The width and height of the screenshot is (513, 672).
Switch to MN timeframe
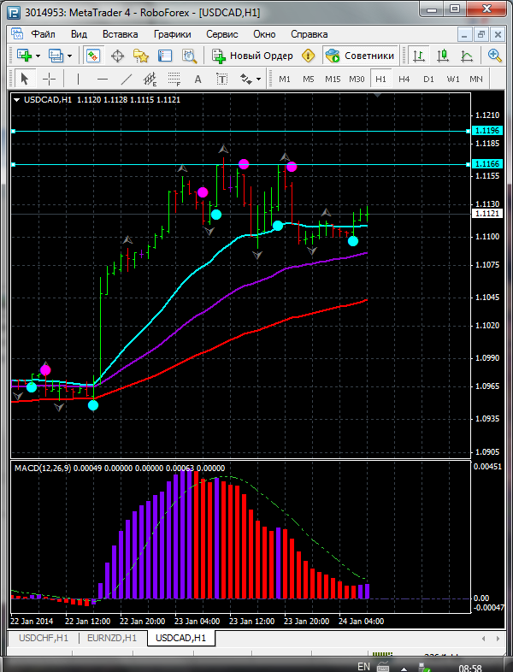coord(476,79)
